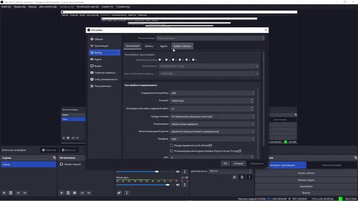Select audio track 2 radio button
Image resolution: width=358 pixels, height=201 pixels.
[x=167, y=60]
